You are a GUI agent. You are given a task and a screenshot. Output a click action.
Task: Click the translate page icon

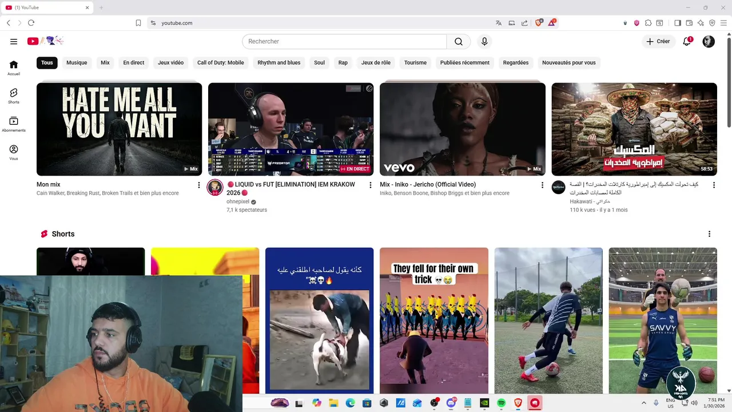(x=499, y=23)
